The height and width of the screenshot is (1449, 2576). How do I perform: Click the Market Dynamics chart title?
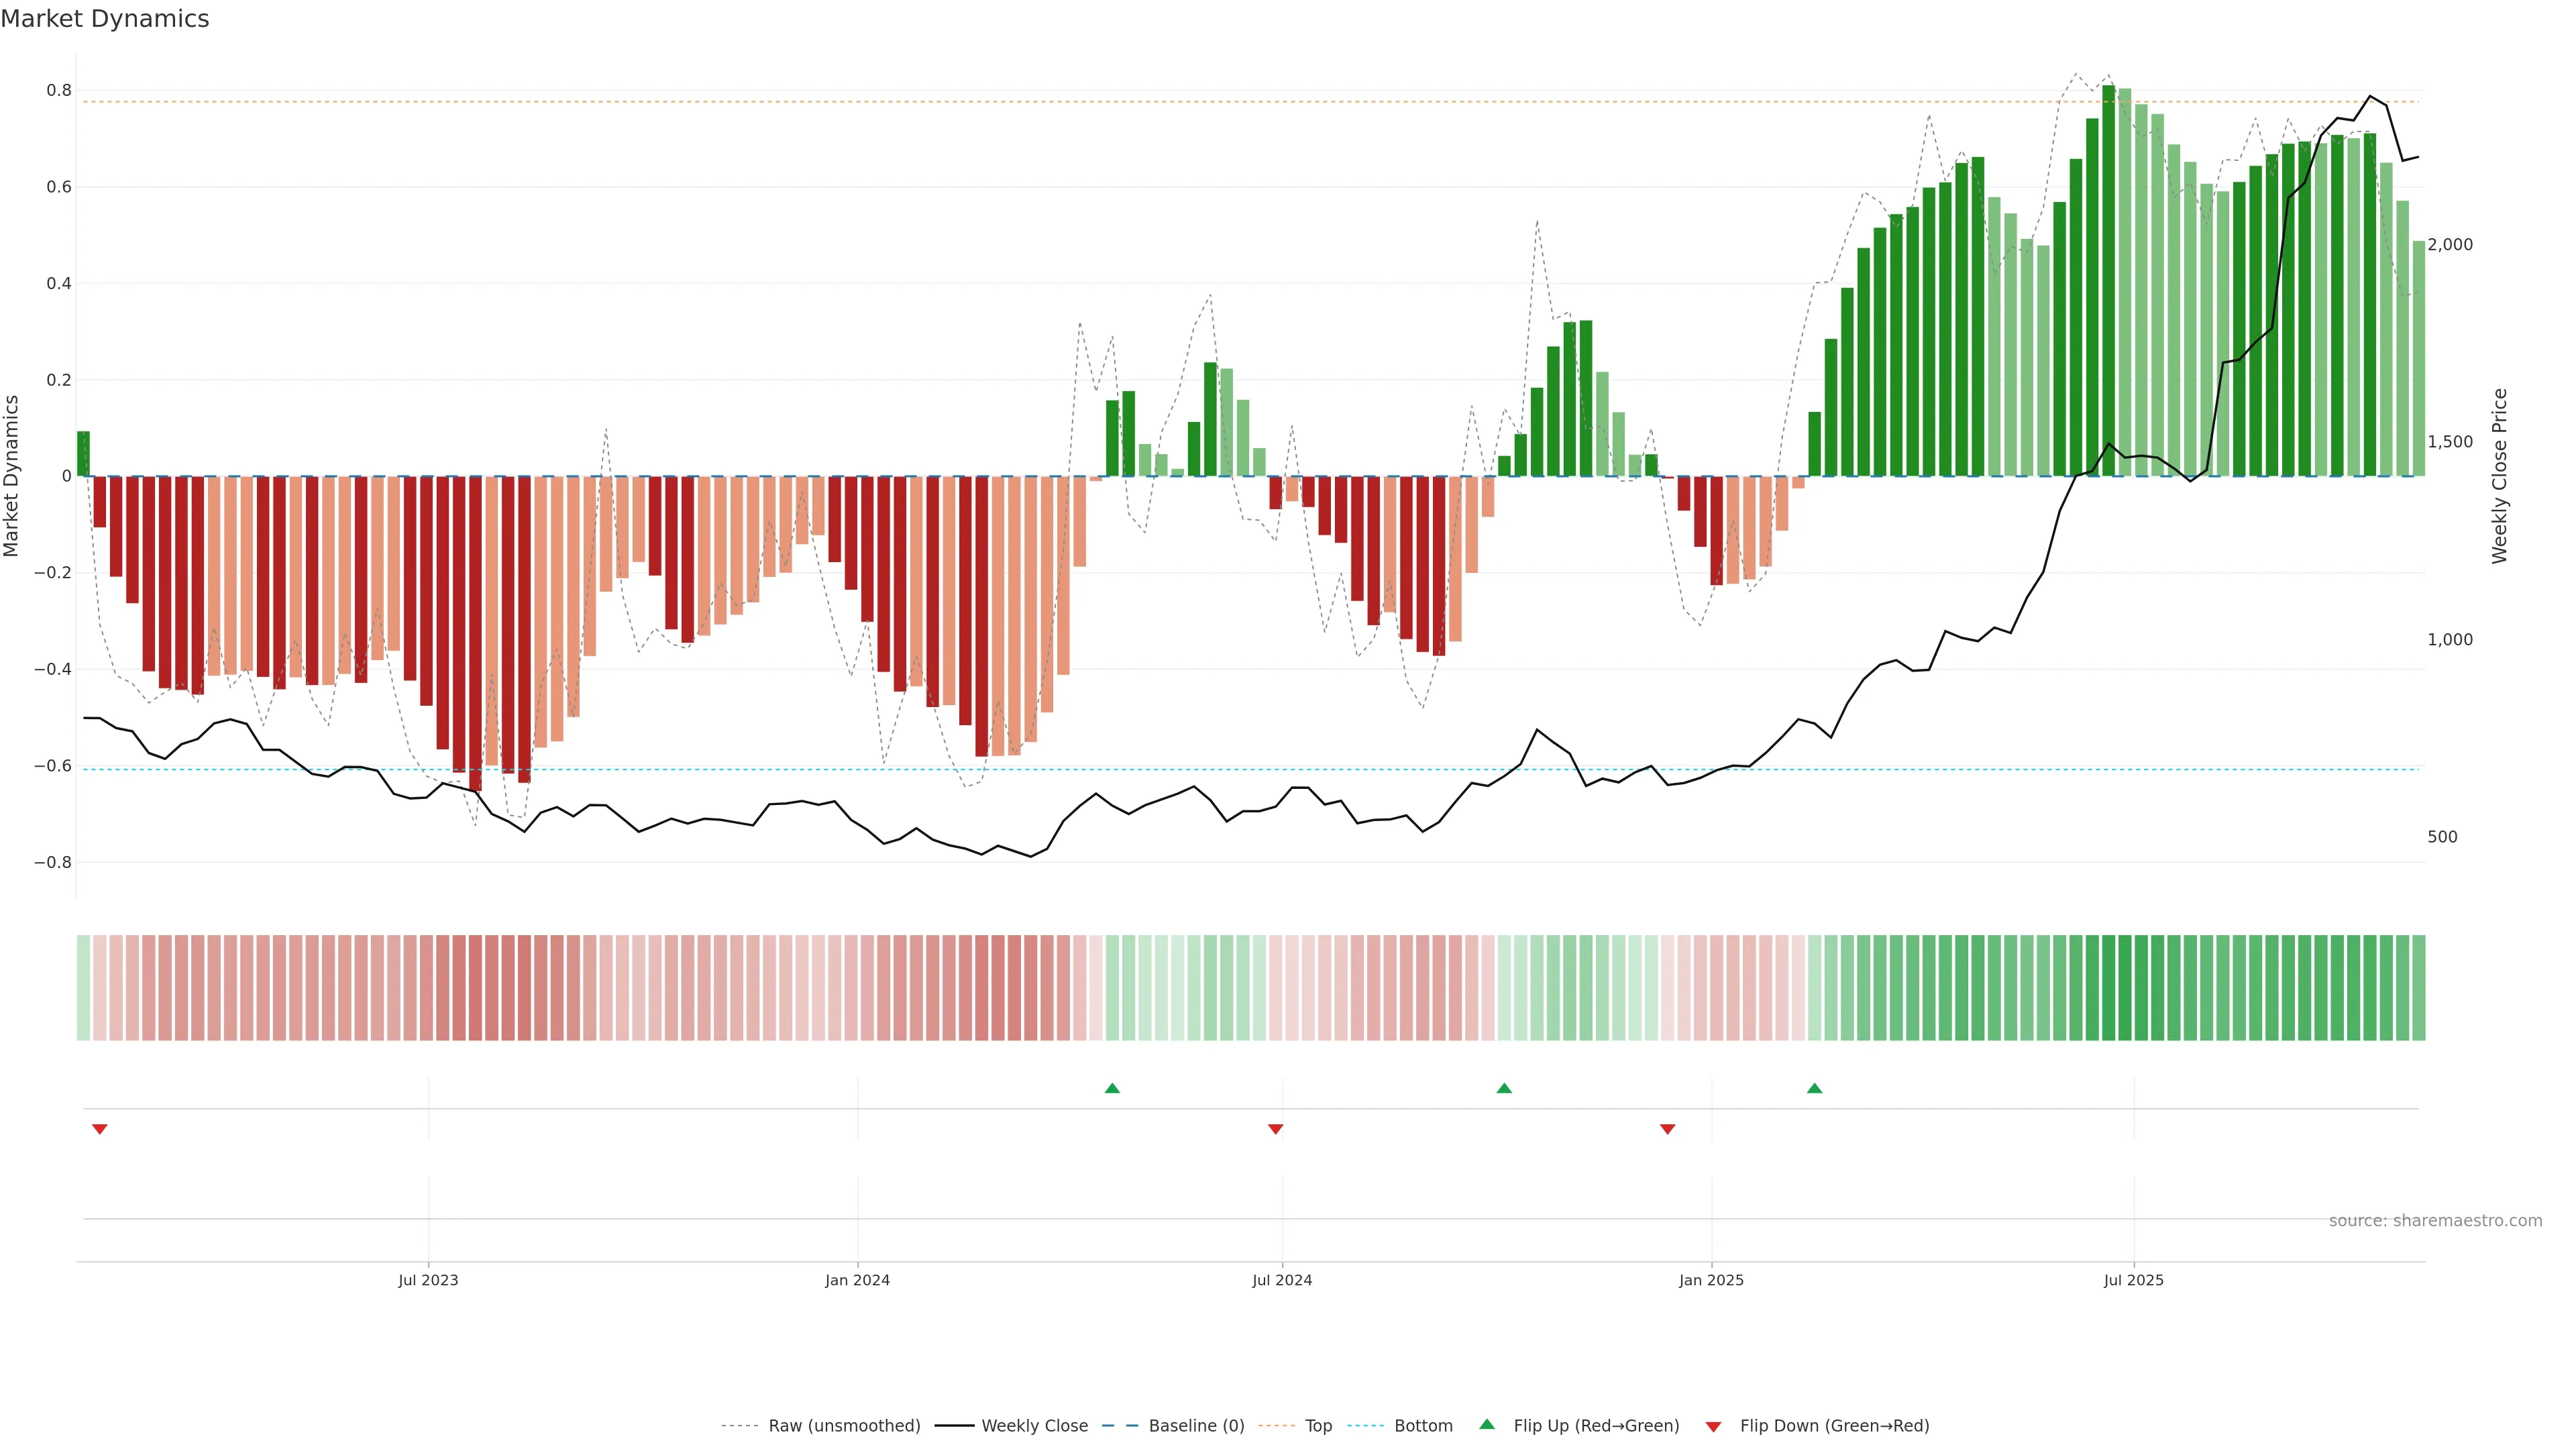pyautogui.click(x=105, y=19)
